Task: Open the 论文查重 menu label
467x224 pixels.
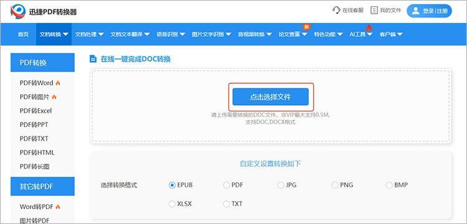Action: point(290,34)
